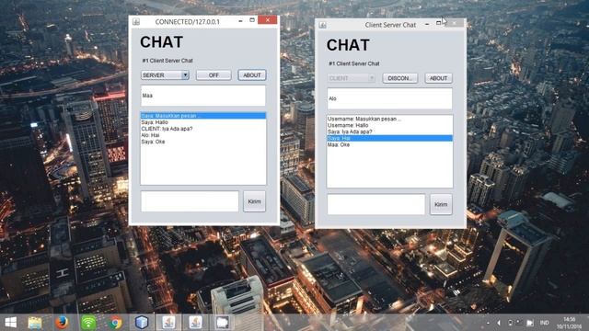This screenshot has width=589, height=331.
Task: Click the disabled CLIENT dropdown in client window
Action: (x=351, y=78)
